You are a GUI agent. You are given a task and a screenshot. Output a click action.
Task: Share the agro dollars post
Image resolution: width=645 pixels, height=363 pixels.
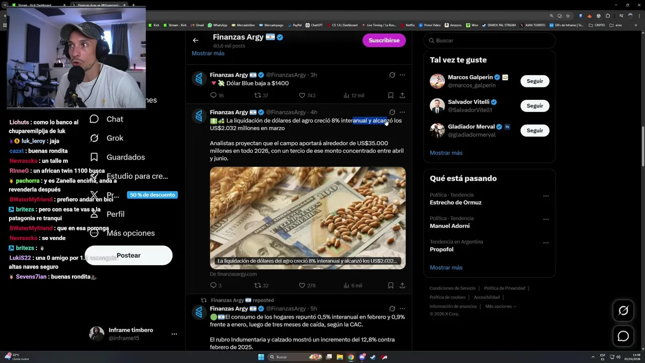point(402,285)
